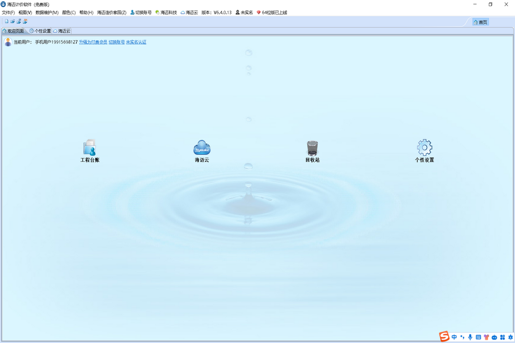Click the Sogou microphone voice input icon
The image size is (515, 343).
click(x=470, y=337)
